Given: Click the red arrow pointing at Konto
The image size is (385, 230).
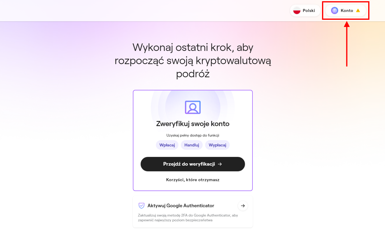Looking at the screenshot, I should coord(347,44).
